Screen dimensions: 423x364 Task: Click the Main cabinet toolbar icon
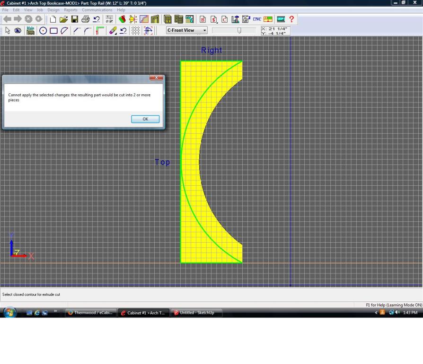coord(31,31)
